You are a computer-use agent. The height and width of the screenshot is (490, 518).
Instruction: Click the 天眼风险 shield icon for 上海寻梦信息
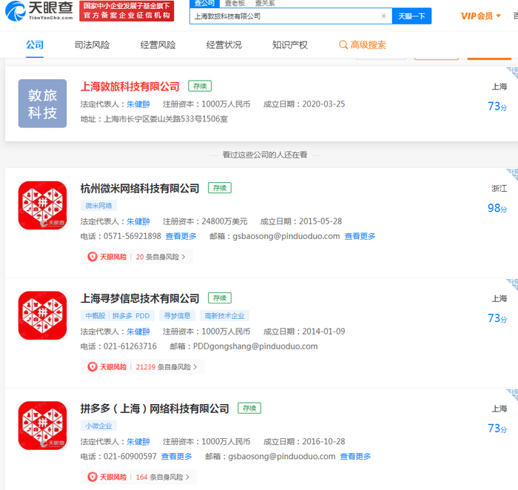pyautogui.click(x=92, y=366)
